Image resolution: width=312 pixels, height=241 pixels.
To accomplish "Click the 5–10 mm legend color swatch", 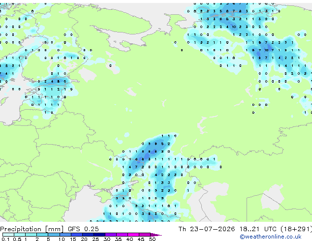I will [x=54, y=235].
